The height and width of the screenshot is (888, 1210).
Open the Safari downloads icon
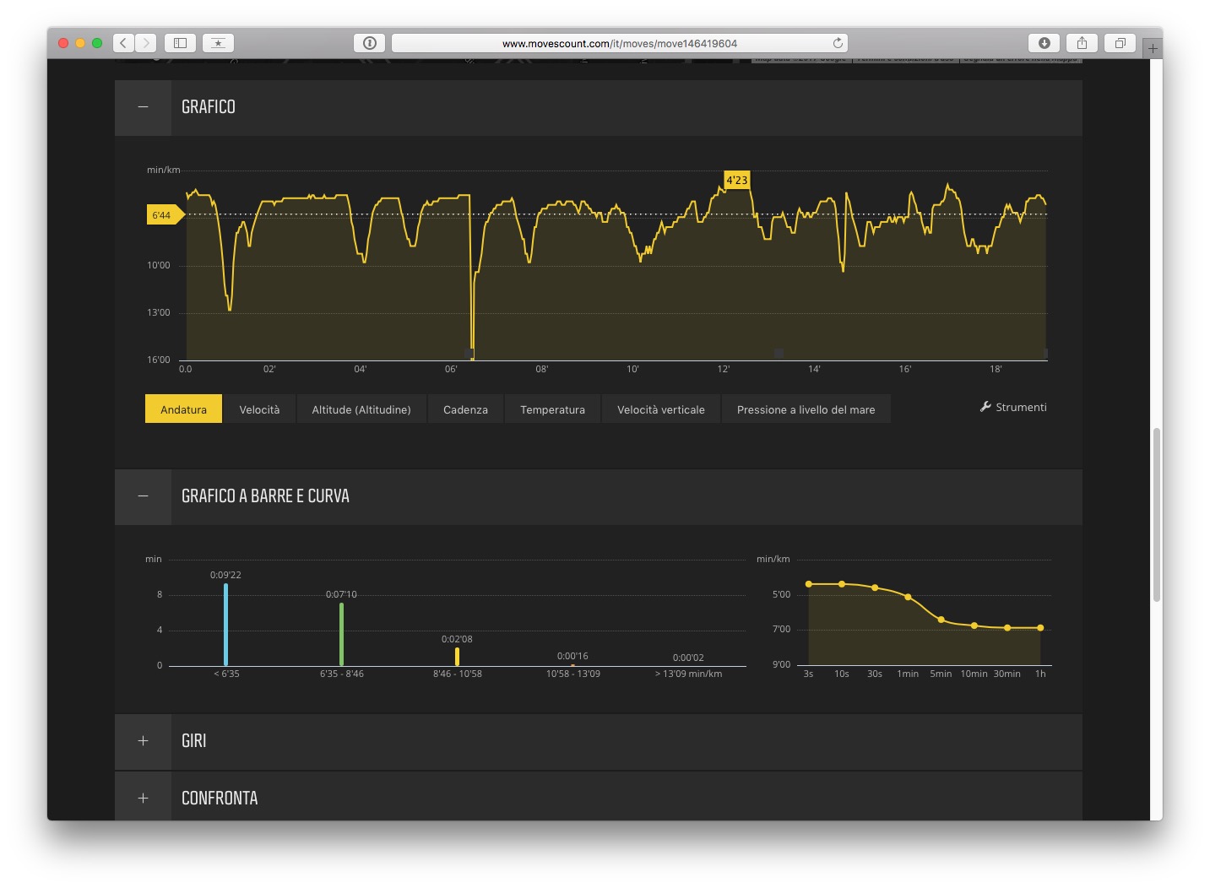click(x=1044, y=43)
